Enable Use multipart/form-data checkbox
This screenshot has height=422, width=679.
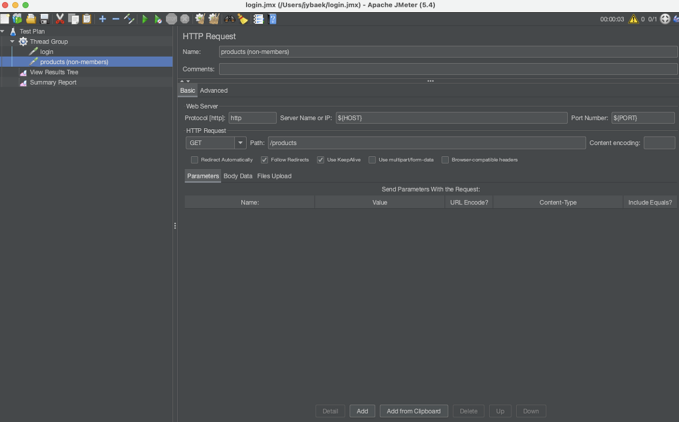coord(372,160)
